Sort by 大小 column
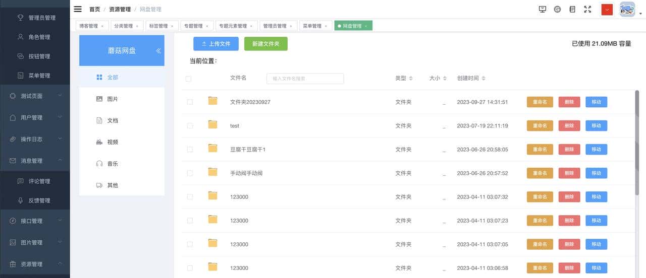646x278 pixels. click(438, 79)
